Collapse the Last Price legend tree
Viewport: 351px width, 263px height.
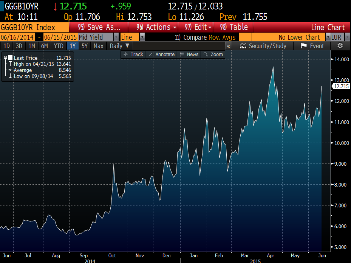[x=5, y=58]
